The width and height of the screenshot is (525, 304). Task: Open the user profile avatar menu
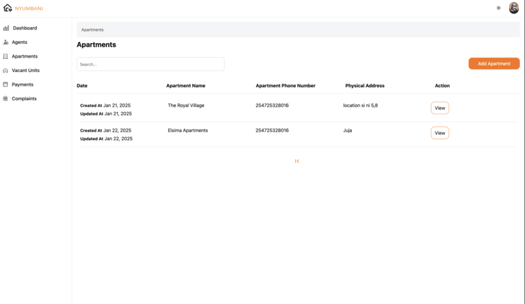pos(514,8)
